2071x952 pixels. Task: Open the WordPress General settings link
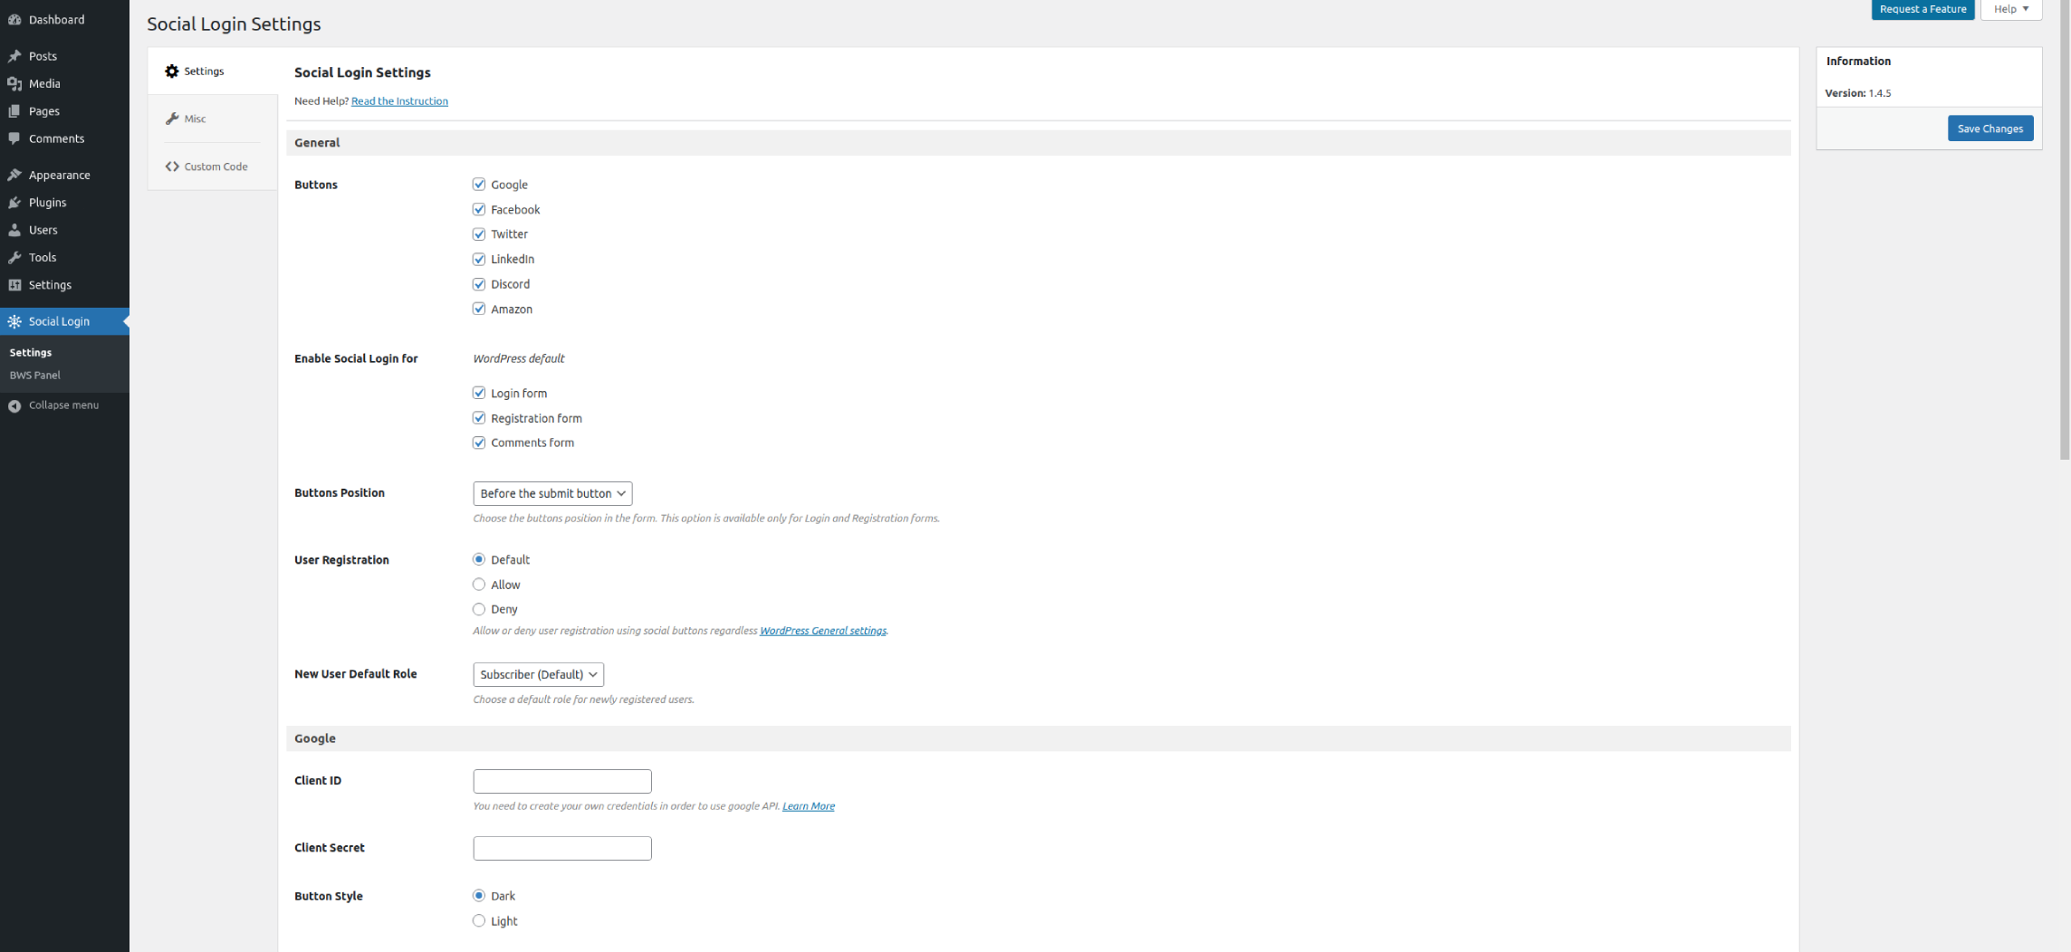(823, 631)
